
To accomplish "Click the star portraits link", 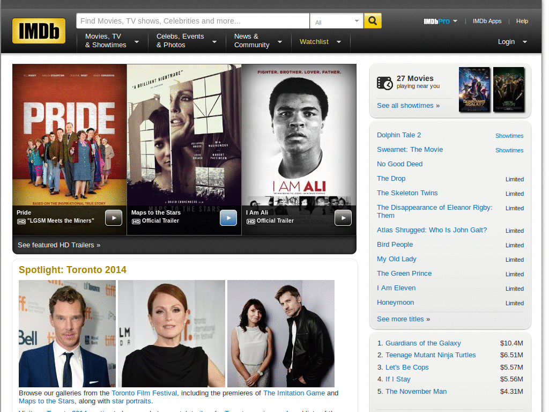I will [131, 401].
